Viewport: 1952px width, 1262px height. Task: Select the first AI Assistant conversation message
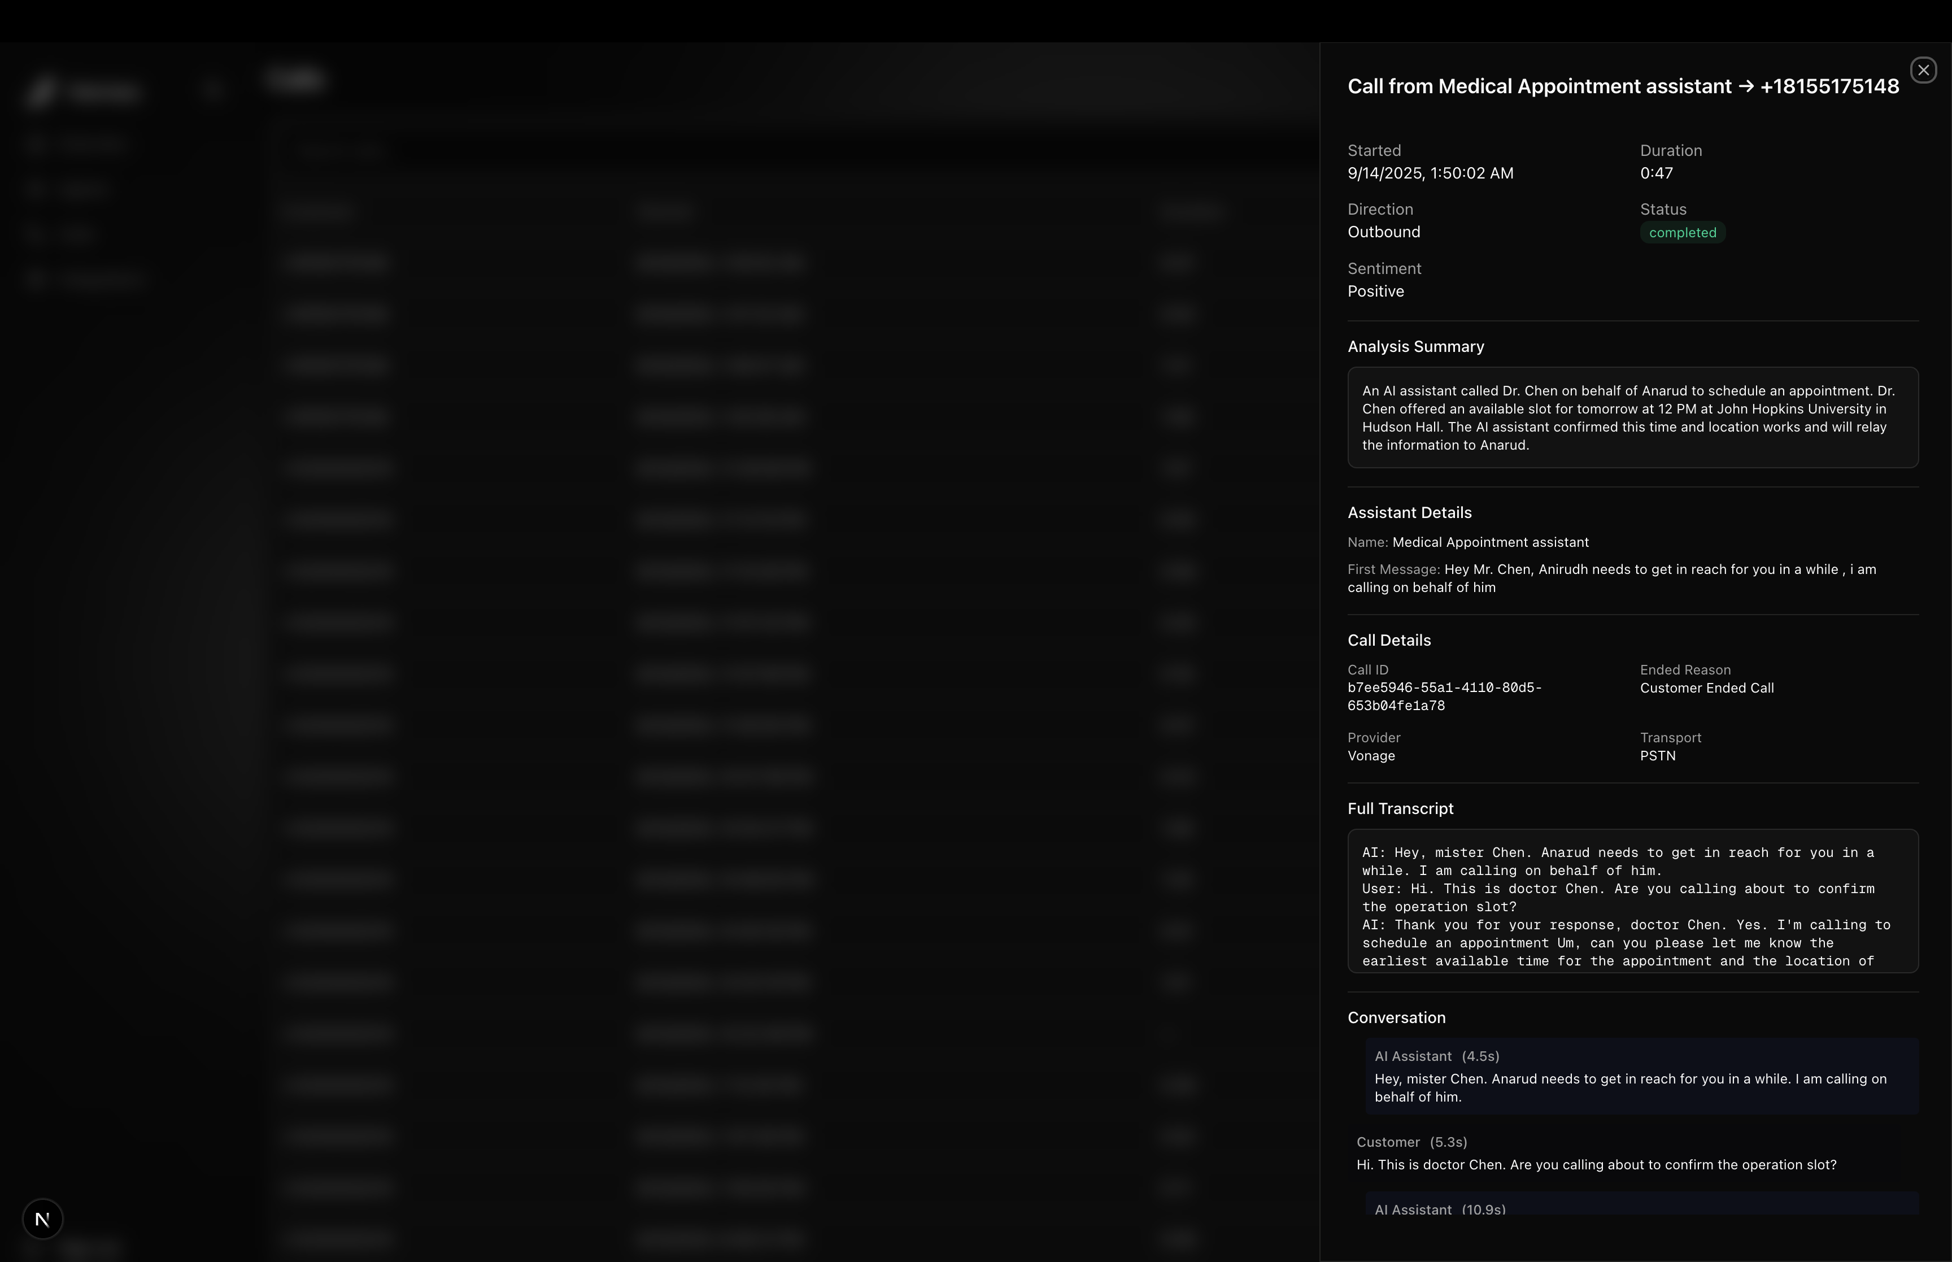tap(1641, 1078)
